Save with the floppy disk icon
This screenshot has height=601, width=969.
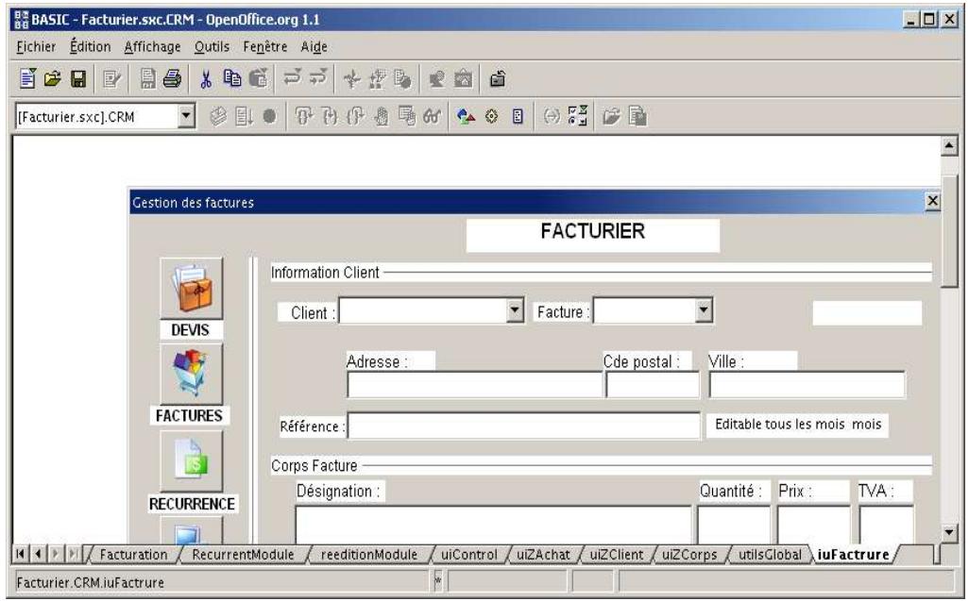pyautogui.click(x=77, y=79)
